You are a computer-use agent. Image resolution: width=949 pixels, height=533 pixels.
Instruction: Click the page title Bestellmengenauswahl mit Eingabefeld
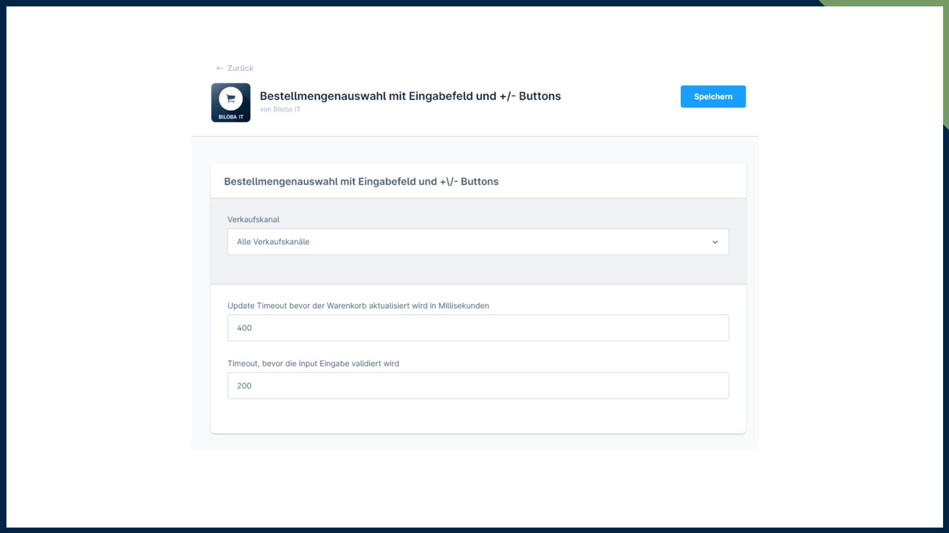[x=410, y=96]
